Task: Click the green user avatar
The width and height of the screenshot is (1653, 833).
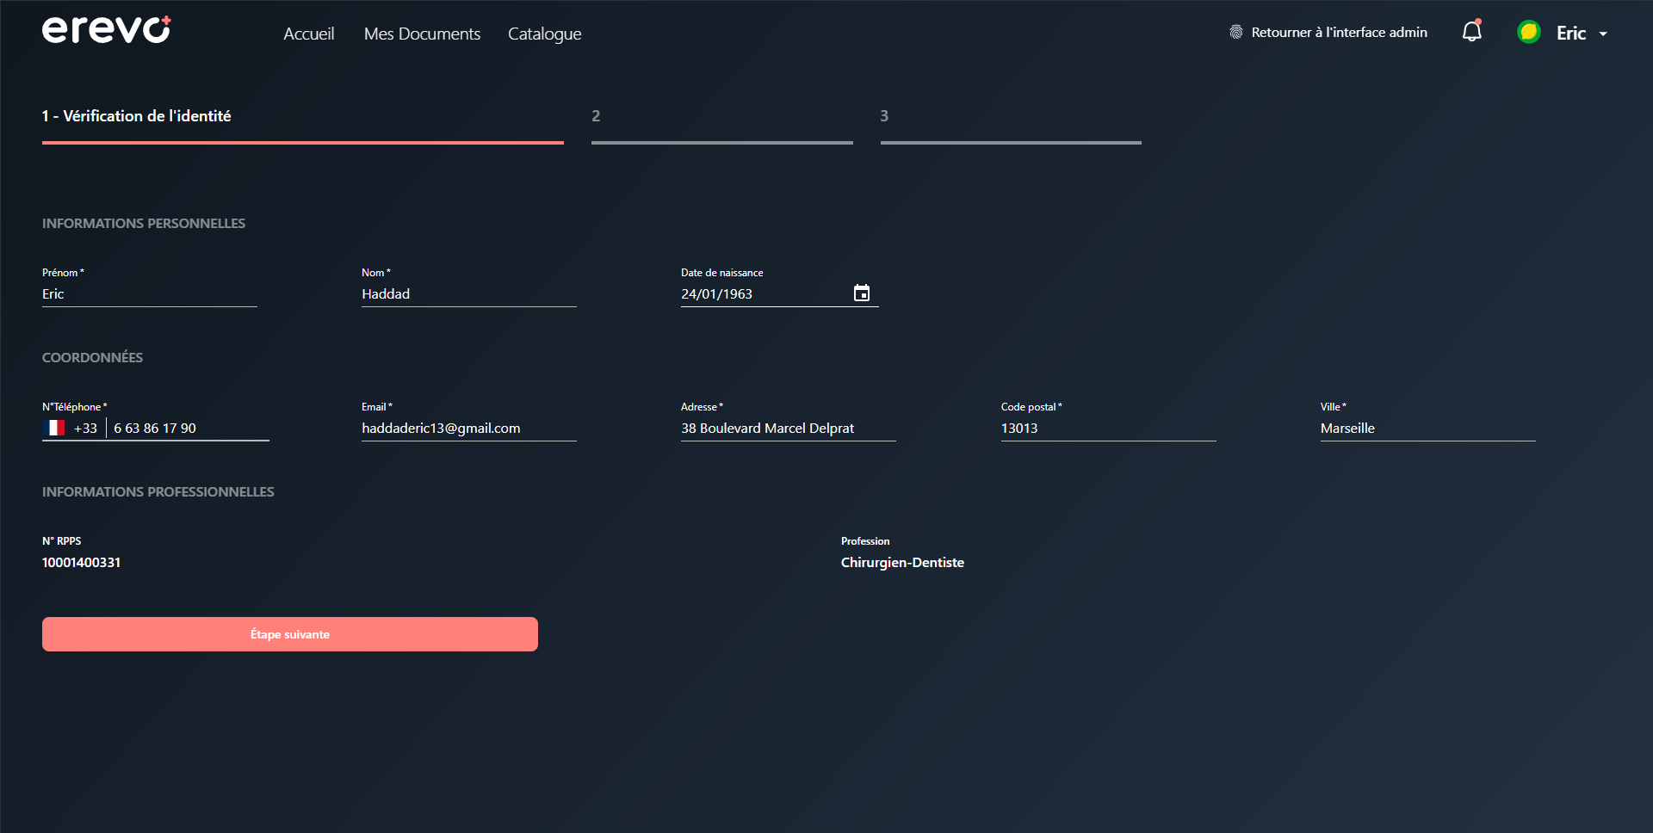Action: (x=1529, y=32)
